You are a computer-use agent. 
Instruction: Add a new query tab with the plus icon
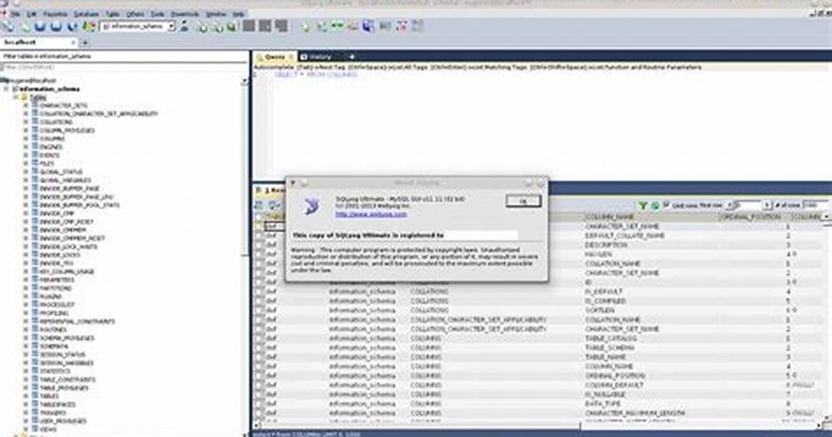pyautogui.click(x=351, y=56)
